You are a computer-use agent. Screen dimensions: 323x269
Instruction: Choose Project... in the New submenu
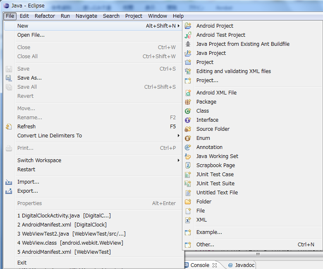(253, 80)
